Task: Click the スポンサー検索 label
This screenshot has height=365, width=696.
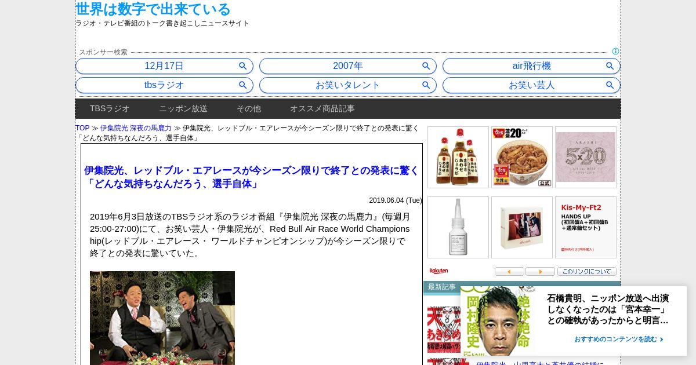Action: (x=103, y=52)
